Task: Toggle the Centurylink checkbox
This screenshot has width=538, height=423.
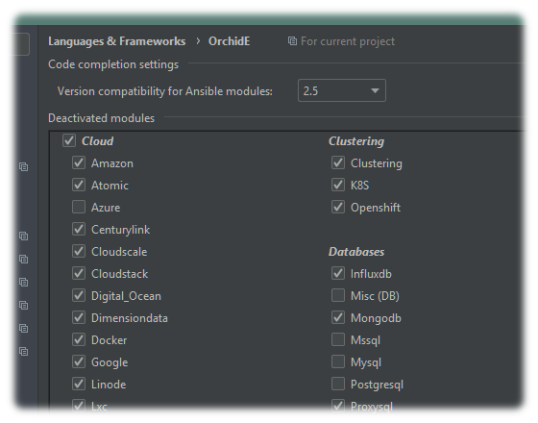Action: (x=79, y=230)
